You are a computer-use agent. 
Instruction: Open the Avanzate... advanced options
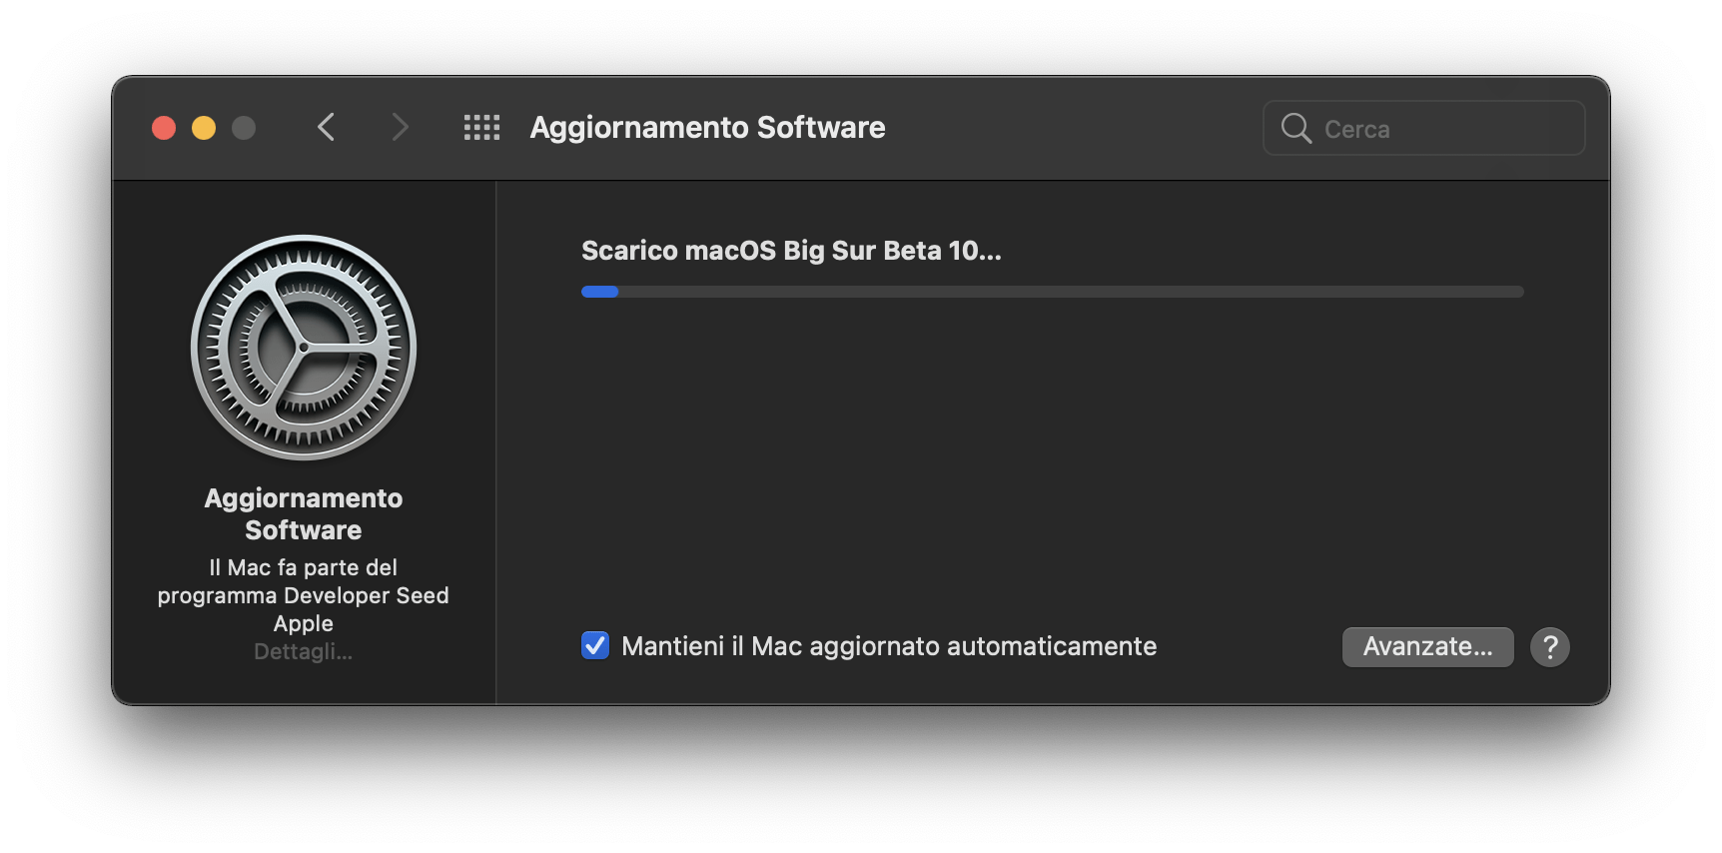pos(1427,647)
